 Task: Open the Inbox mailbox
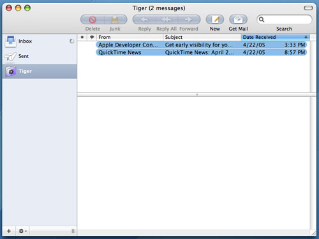click(40, 41)
